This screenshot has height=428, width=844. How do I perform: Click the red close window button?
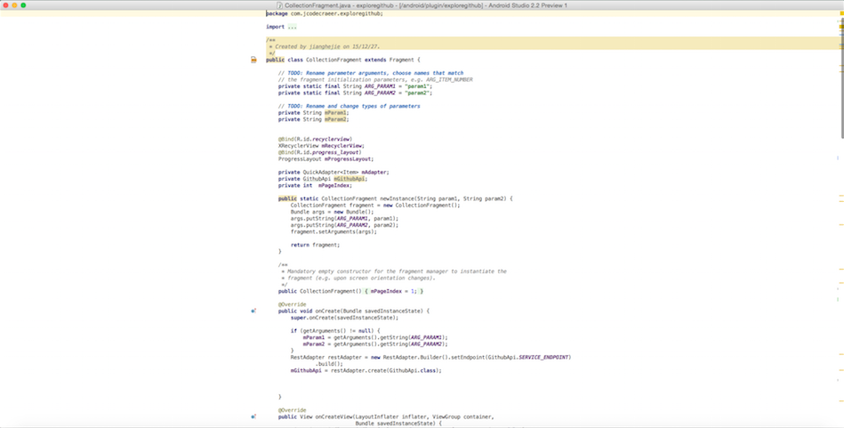(x=5, y=5)
